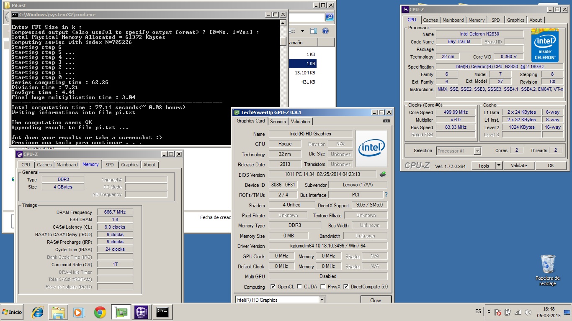
Task: Click the Intel logo in GPU-Z
Action: point(371,148)
